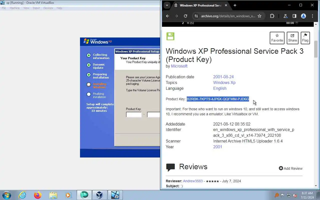Image resolution: width=320 pixels, height=200 pixels.
Task: Favorite this archive item
Action: click(x=277, y=38)
